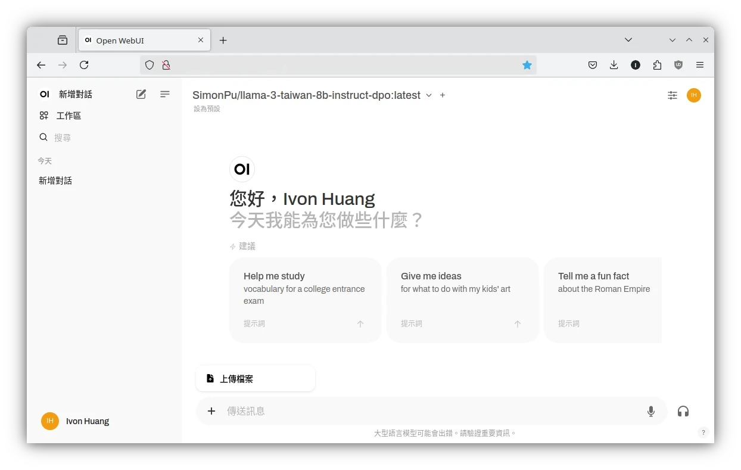
Task: Collapse the sidebar with the menu lines icon
Action: 165,94
